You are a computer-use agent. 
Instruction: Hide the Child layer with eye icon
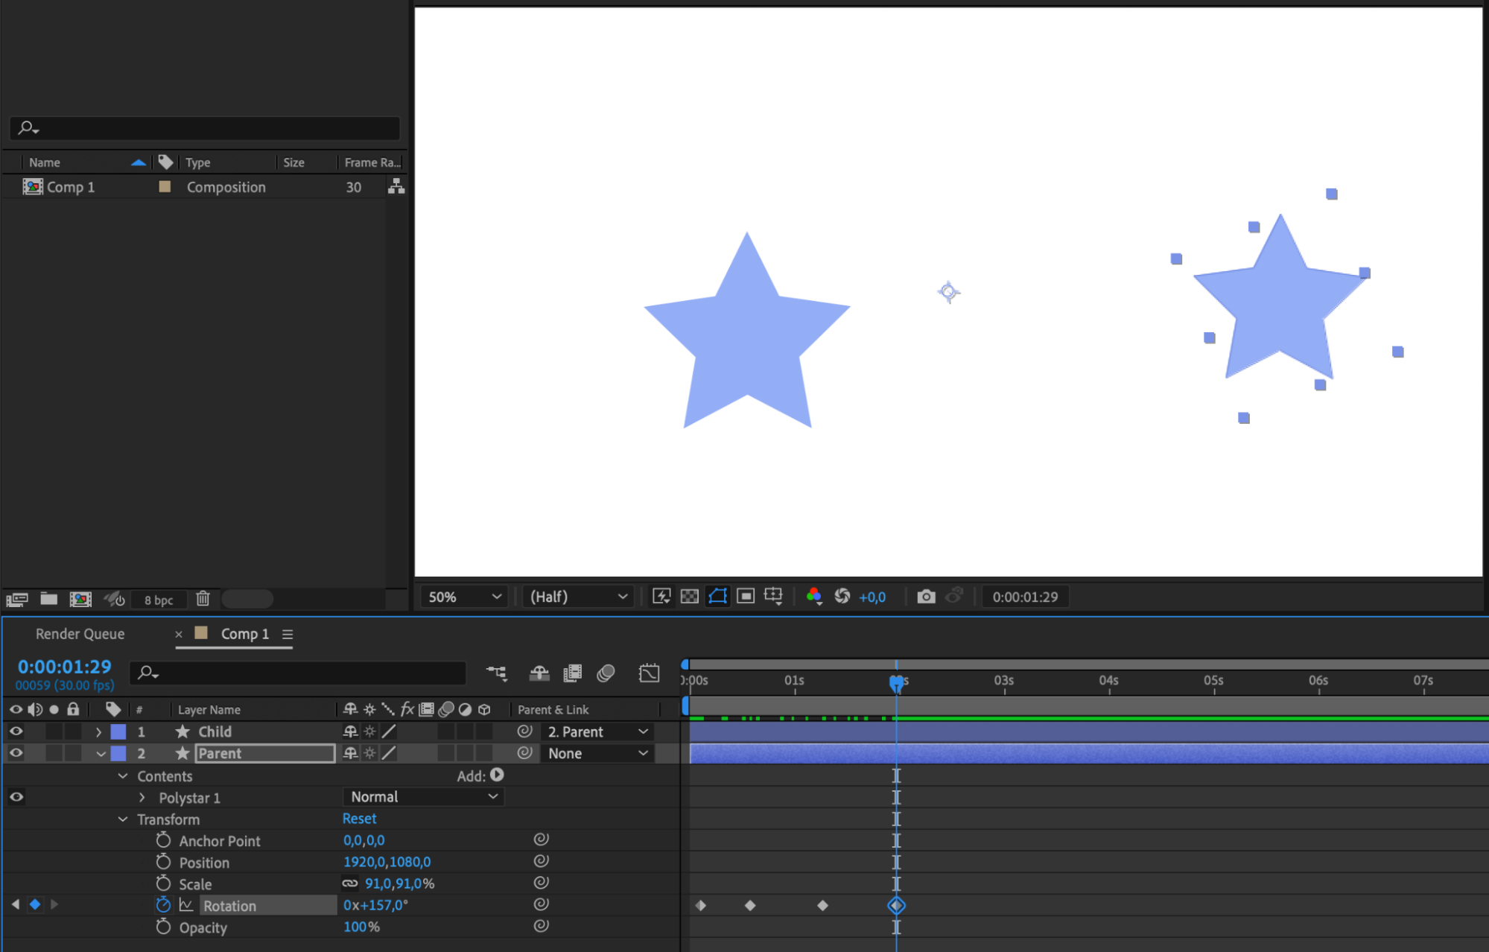(16, 732)
